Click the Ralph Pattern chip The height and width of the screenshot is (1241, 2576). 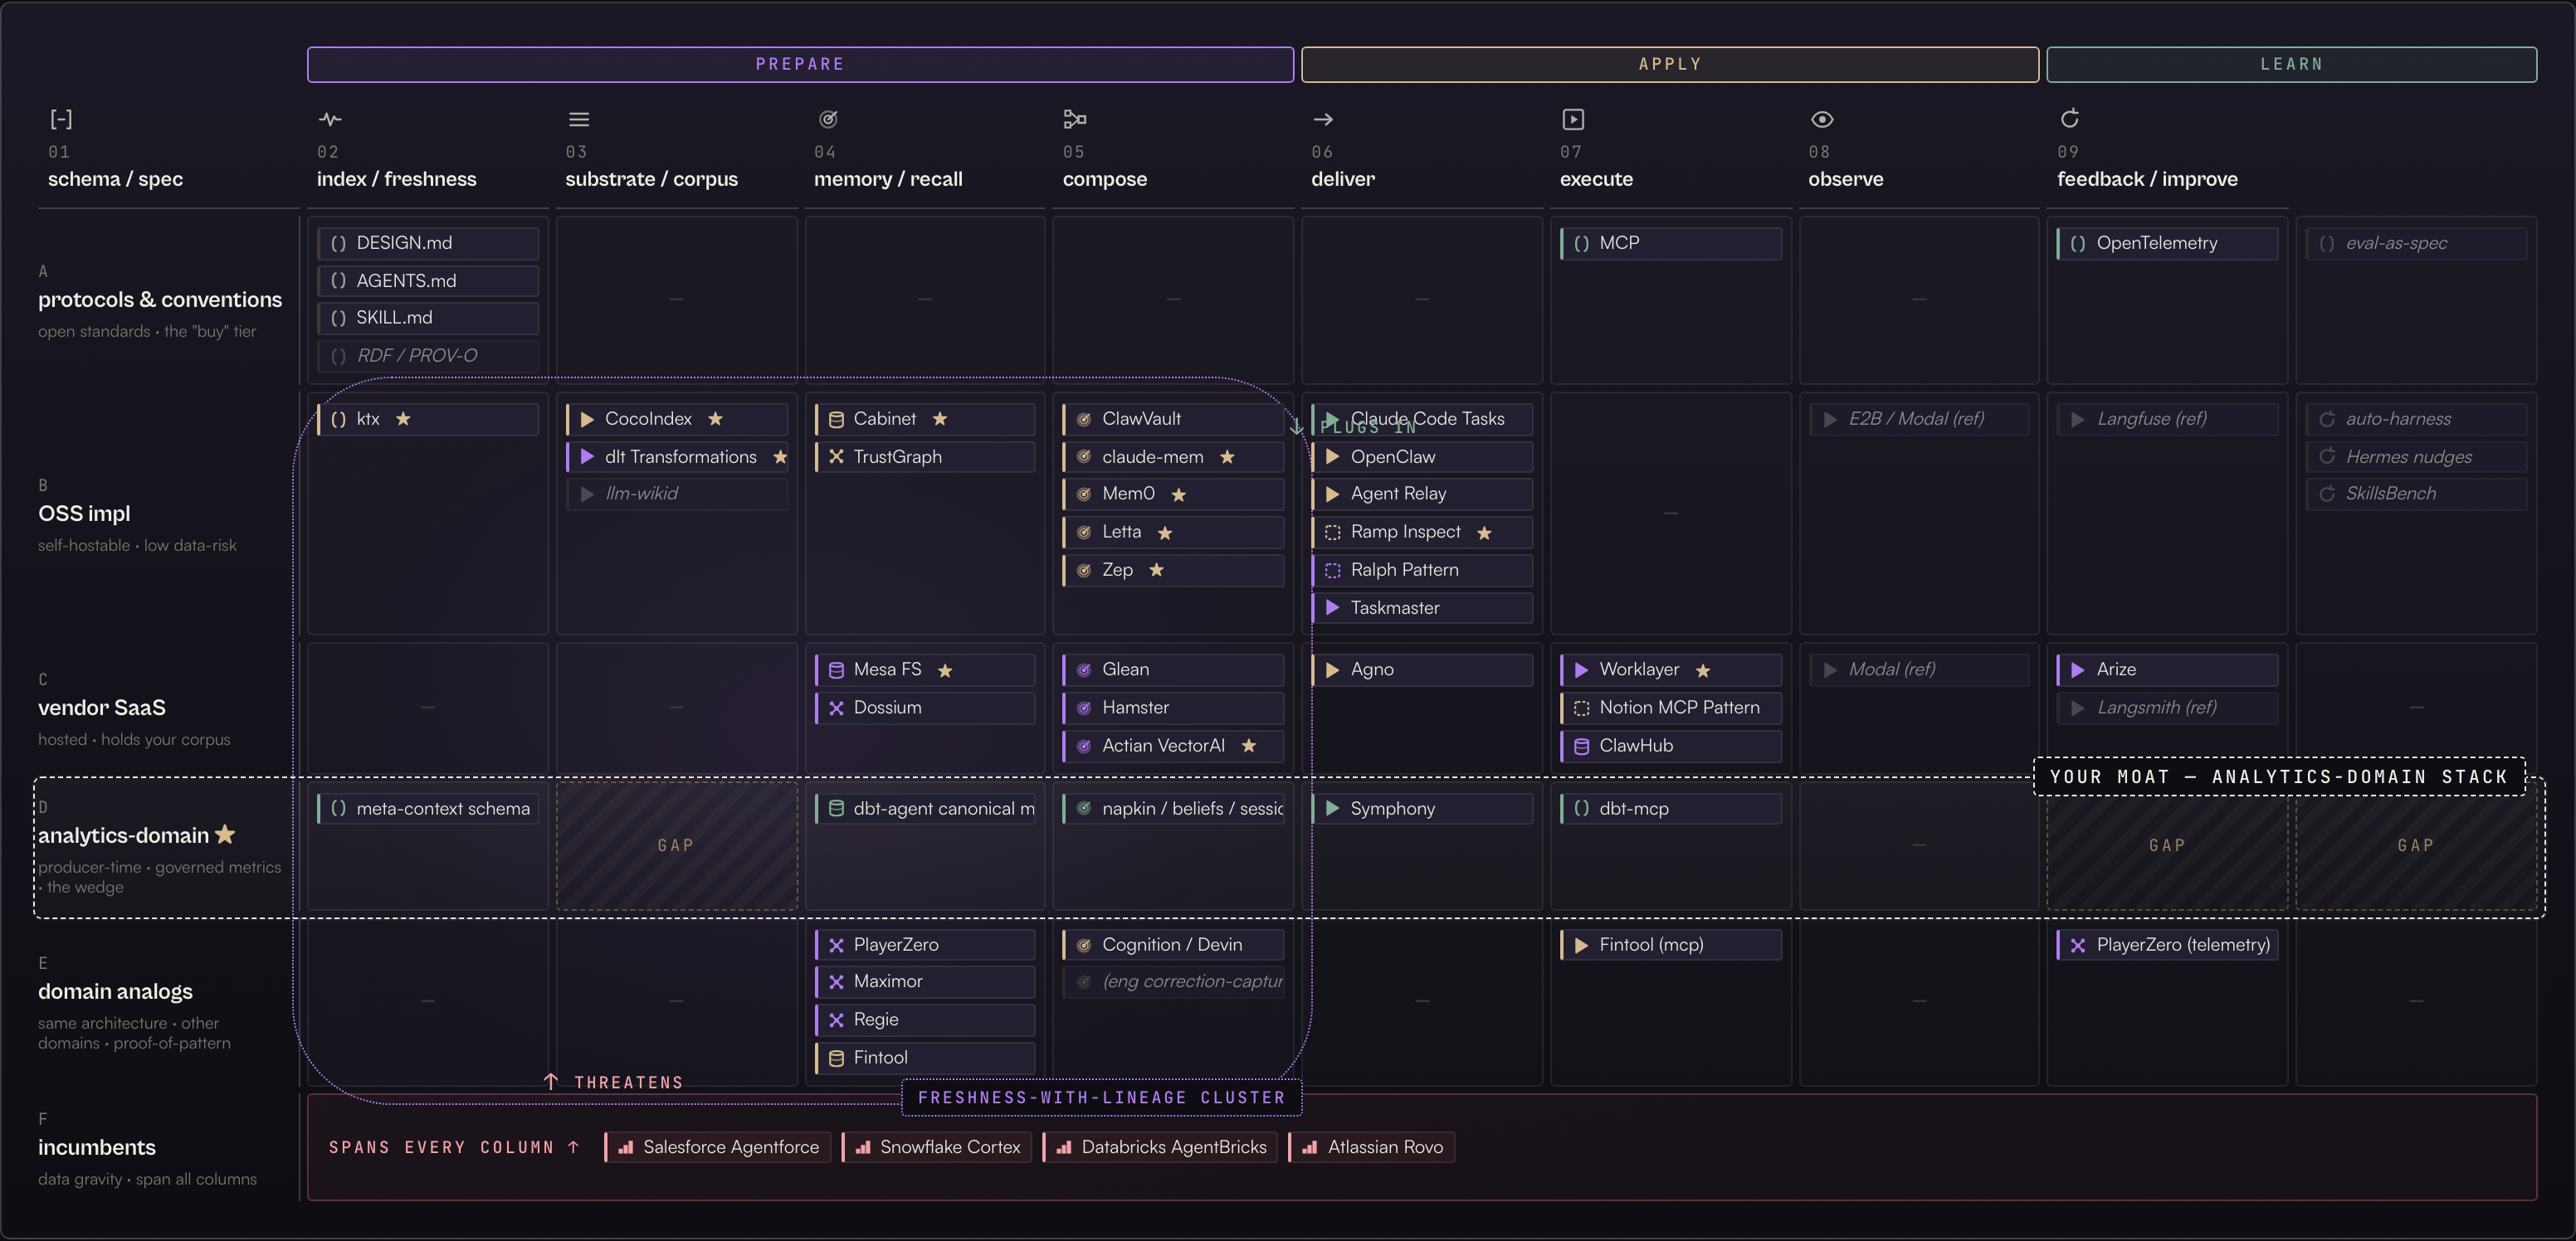[x=1422, y=570]
